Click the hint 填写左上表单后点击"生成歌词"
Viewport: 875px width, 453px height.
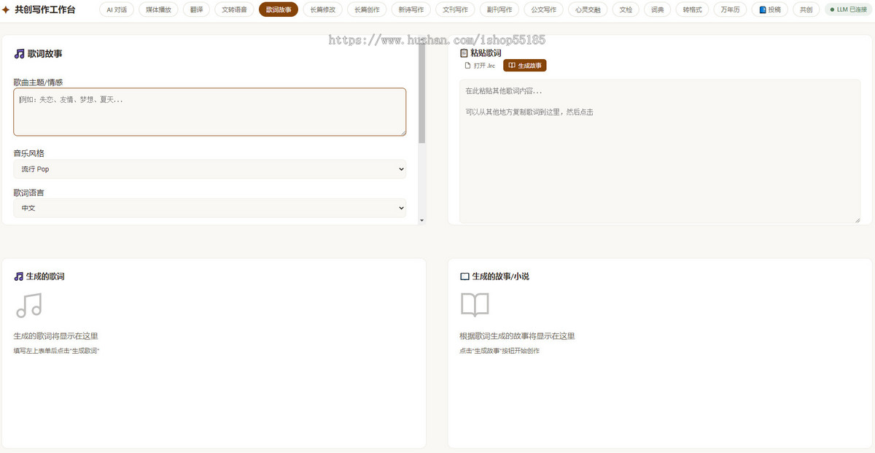click(x=56, y=351)
